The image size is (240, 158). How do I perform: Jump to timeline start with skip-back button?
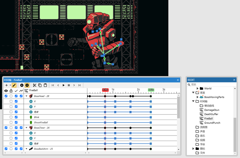point(53,85)
